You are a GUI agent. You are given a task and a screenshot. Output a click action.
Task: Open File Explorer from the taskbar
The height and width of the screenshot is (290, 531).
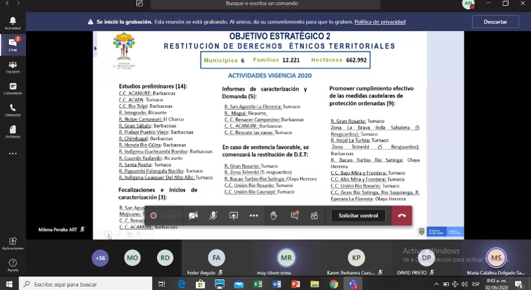[x=314, y=284]
